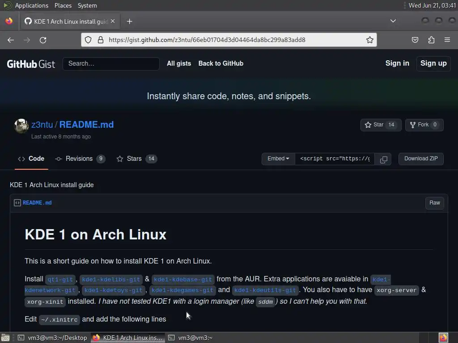This screenshot has height=343, width=458.
Task: Click the KDE 1 on Arch Linux heading
Action: click(96, 234)
